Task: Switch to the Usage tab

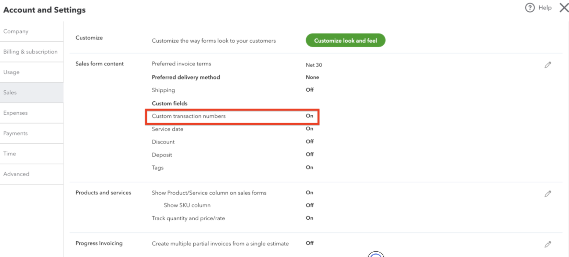Action: coord(31,72)
